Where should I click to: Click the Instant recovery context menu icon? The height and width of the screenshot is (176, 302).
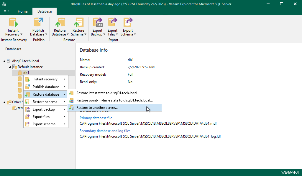tap(27, 79)
